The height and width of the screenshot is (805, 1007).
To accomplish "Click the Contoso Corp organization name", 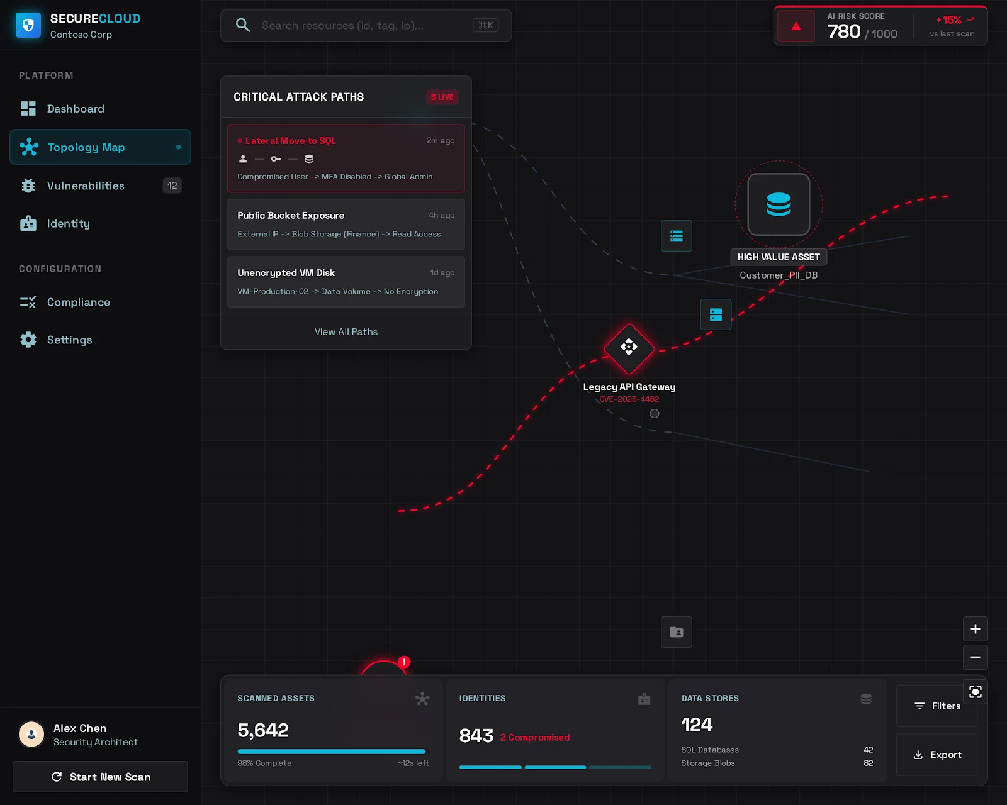I will click(81, 35).
